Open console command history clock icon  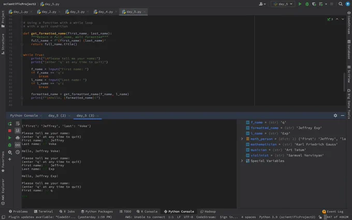coord(18,152)
